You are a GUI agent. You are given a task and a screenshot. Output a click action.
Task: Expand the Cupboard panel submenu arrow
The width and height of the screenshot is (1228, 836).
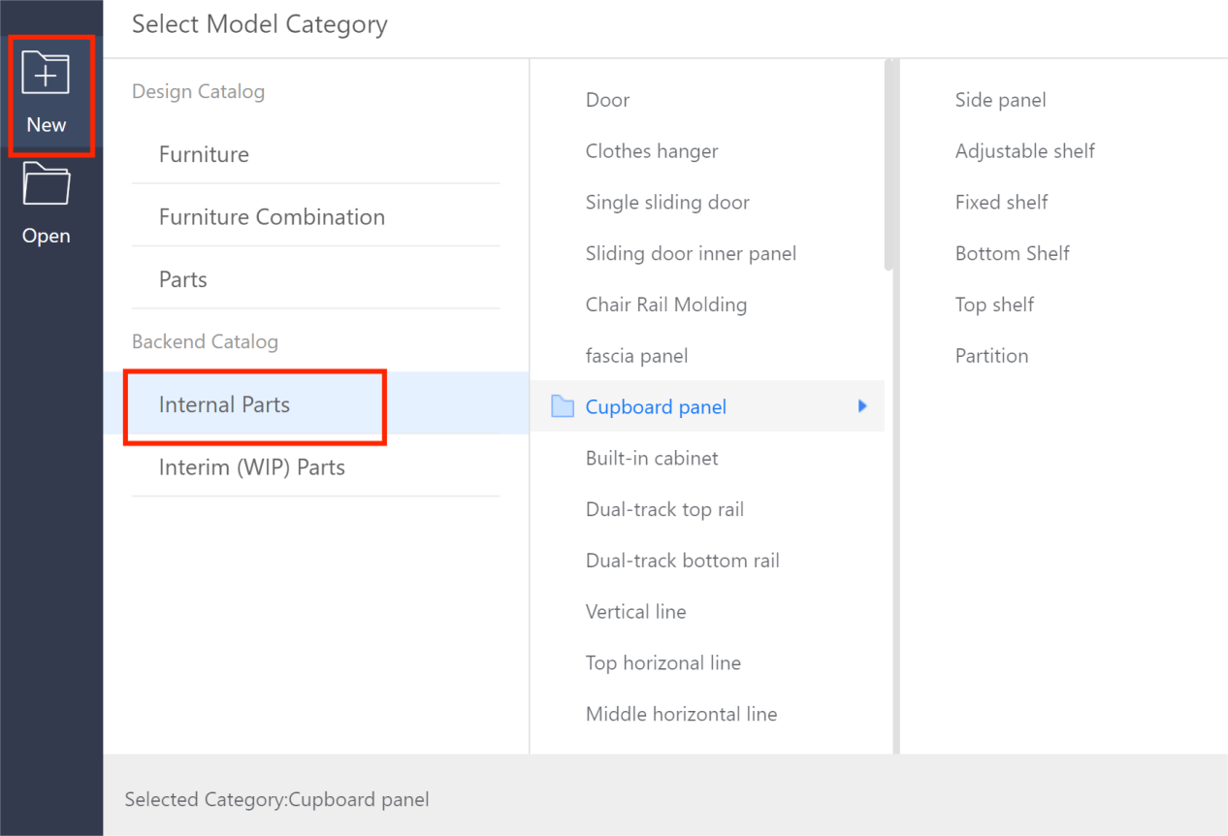(x=862, y=406)
